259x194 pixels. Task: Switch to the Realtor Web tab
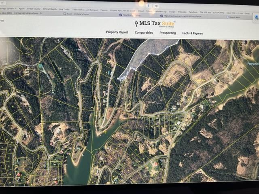pos(234,17)
